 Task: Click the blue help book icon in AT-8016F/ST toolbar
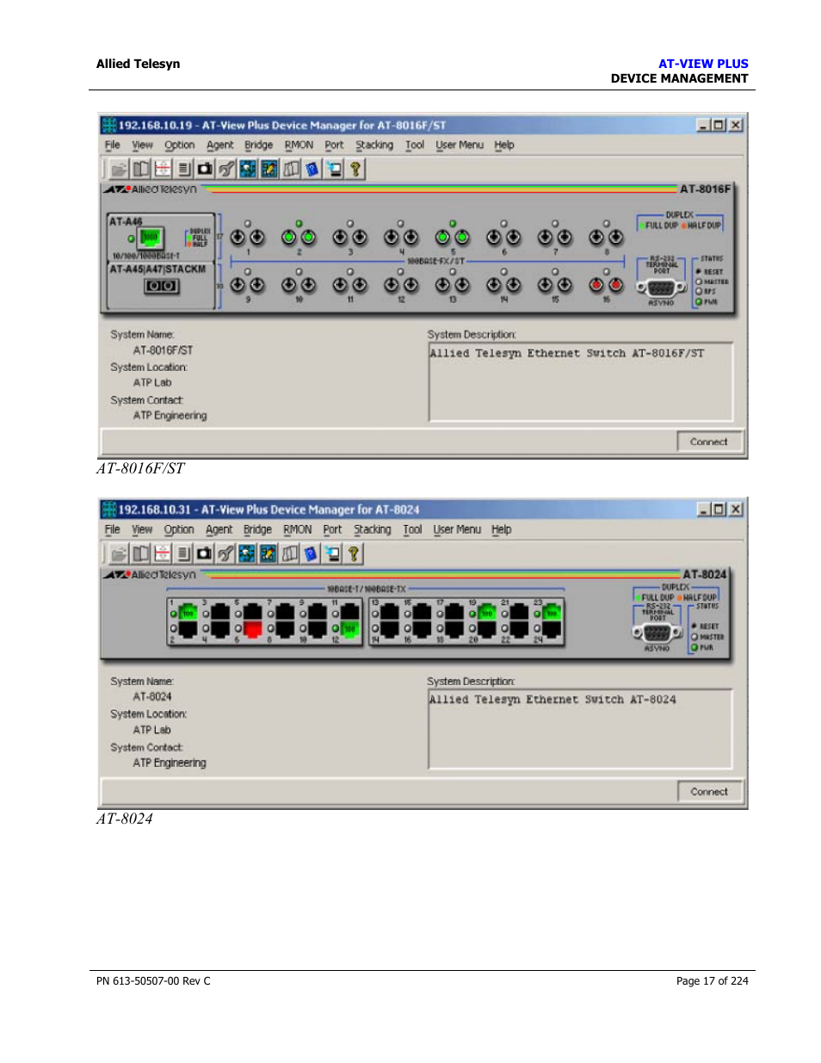coord(312,169)
